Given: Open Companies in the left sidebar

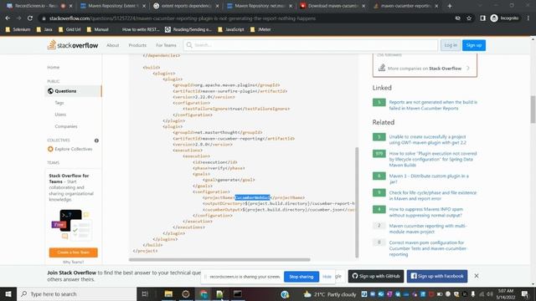Looking at the screenshot, I should click(x=66, y=126).
